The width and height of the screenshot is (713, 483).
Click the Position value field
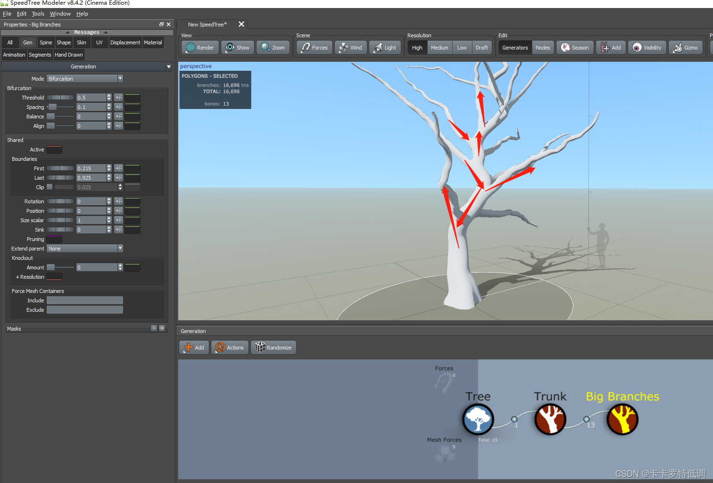pyautogui.click(x=91, y=211)
